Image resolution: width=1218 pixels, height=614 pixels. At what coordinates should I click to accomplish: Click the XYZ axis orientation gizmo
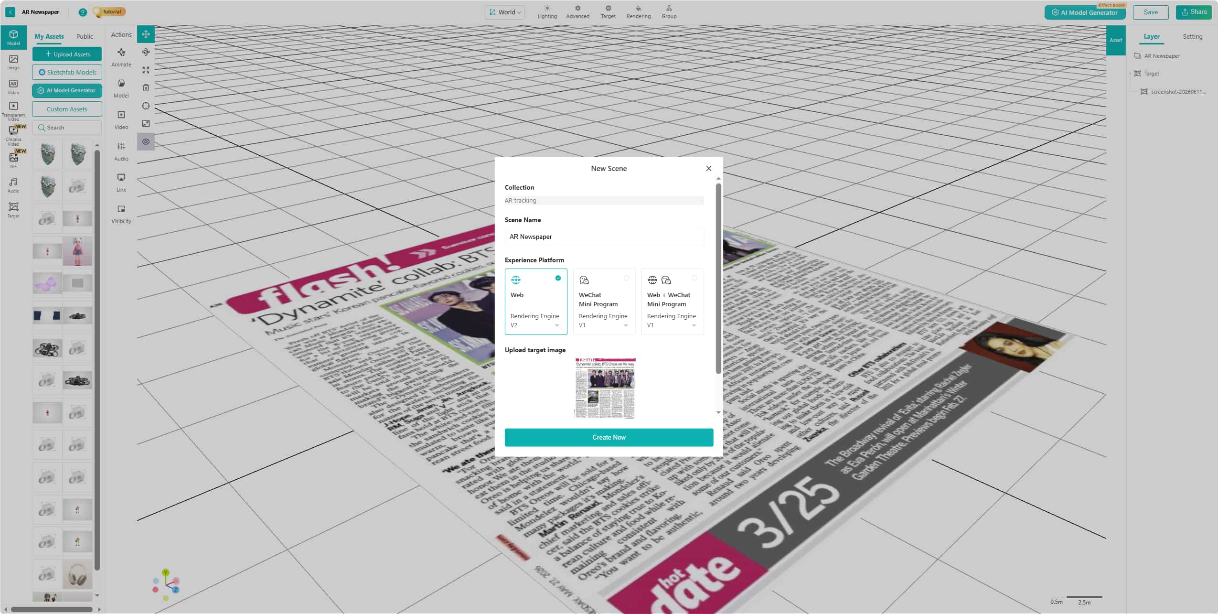pyautogui.click(x=166, y=584)
